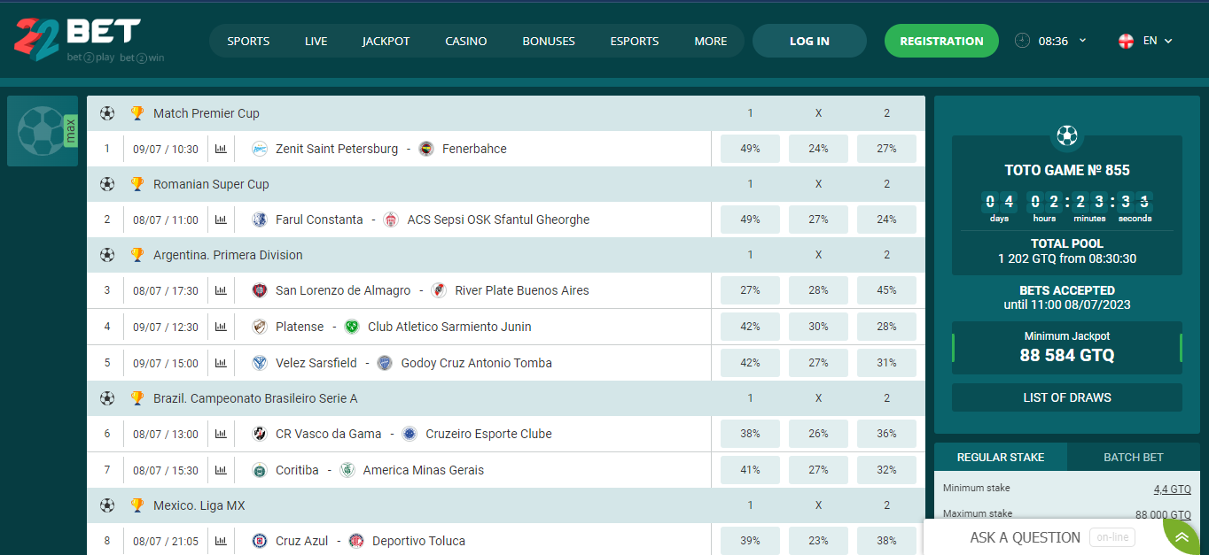Screen dimensions: 1209x555
Task: Click the soccer ball icon above Toto Game 855
Action: pos(1067,135)
